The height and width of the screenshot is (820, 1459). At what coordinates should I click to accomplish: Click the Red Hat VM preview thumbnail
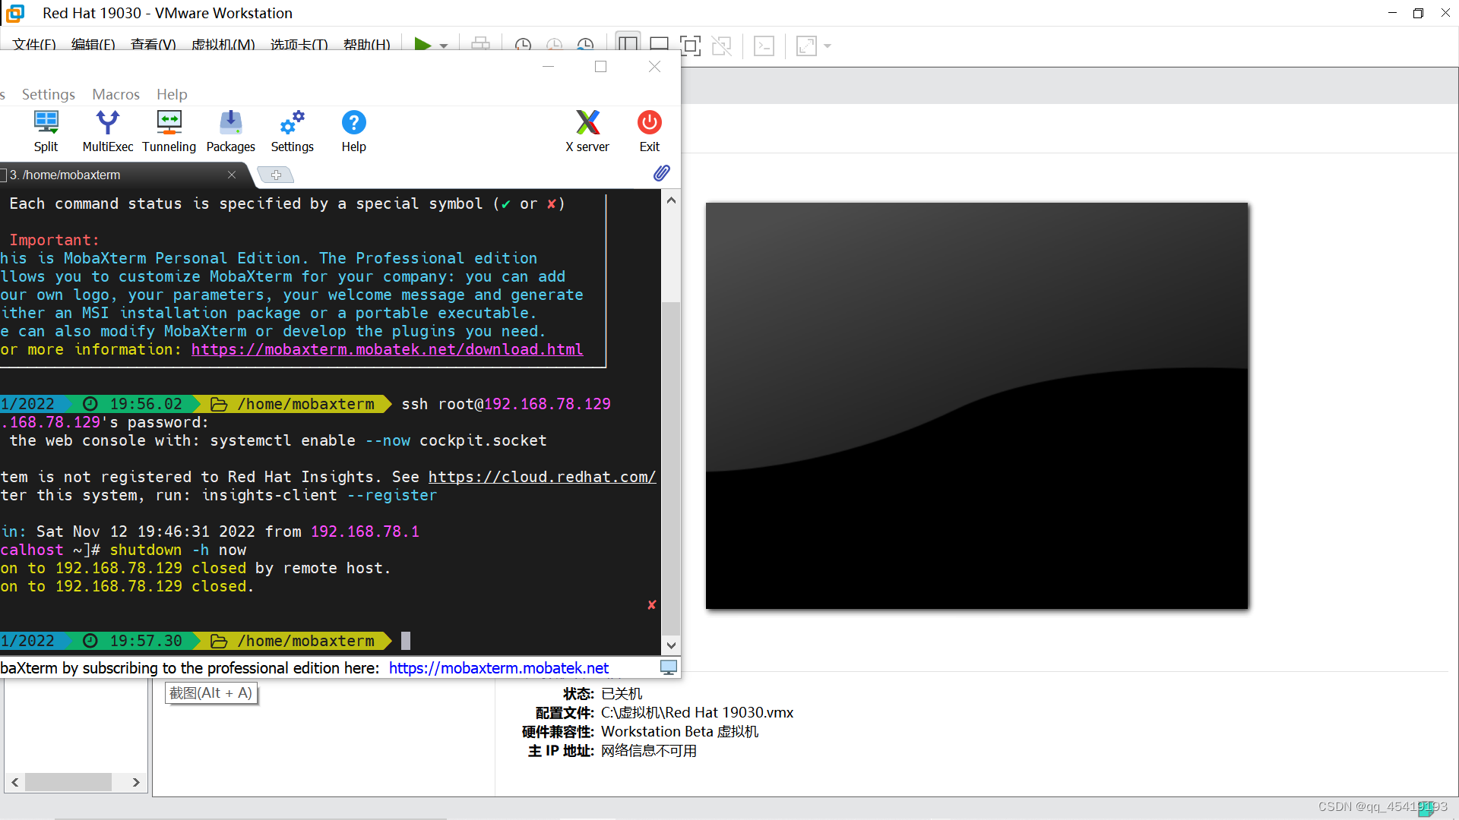pos(976,405)
